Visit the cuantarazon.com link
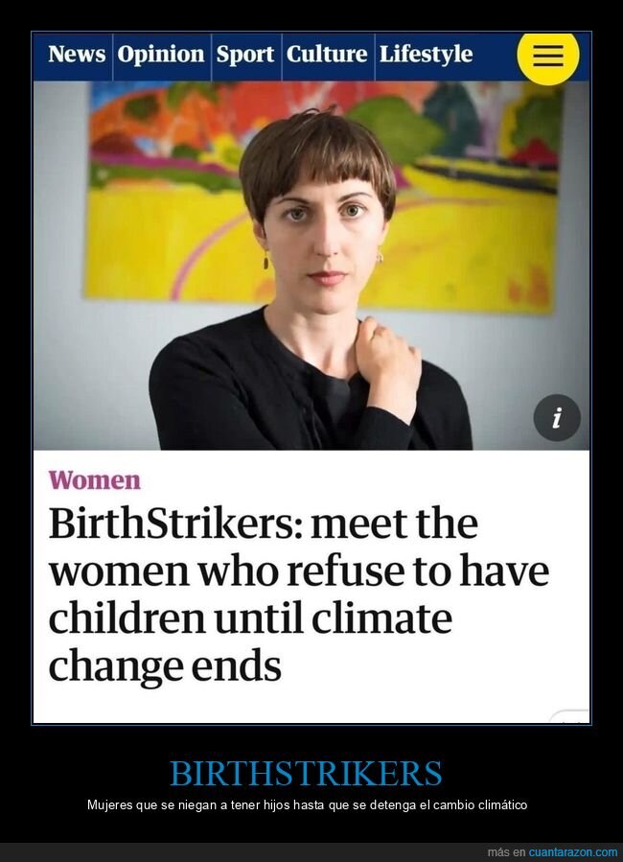623x862 pixels. pos(572,852)
